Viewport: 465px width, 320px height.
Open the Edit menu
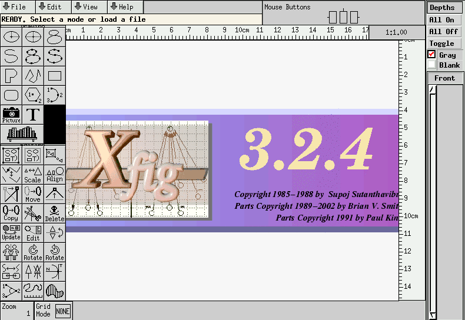pyautogui.click(x=54, y=7)
